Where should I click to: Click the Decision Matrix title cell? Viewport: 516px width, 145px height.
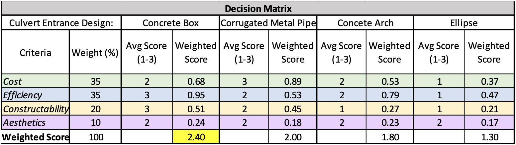pos(258,8)
